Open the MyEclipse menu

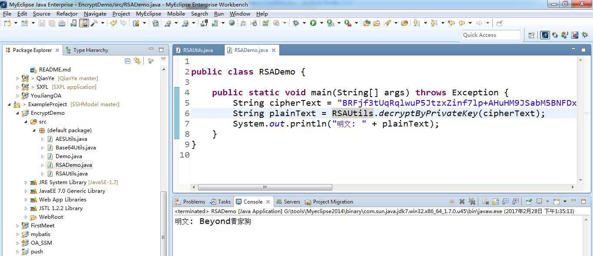tap(149, 13)
